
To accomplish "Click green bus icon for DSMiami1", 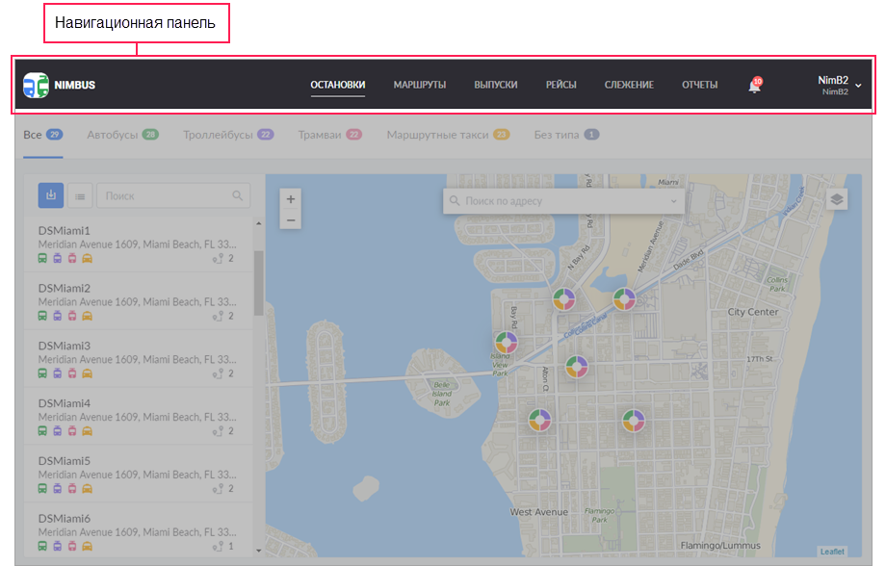I will click(42, 259).
